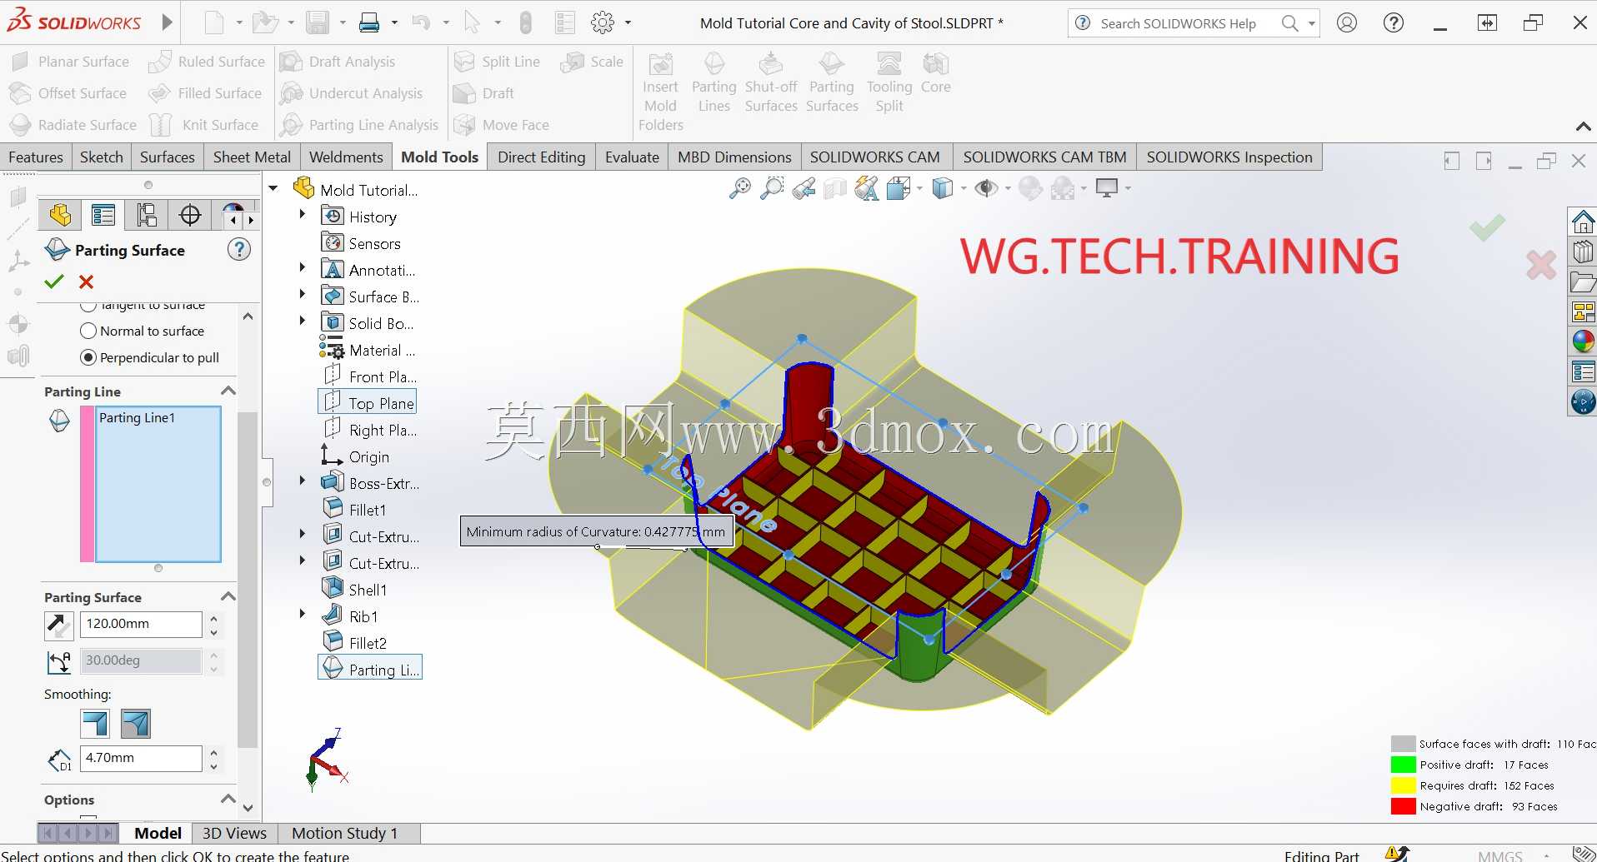Collapse the Parting Line section

point(228,391)
